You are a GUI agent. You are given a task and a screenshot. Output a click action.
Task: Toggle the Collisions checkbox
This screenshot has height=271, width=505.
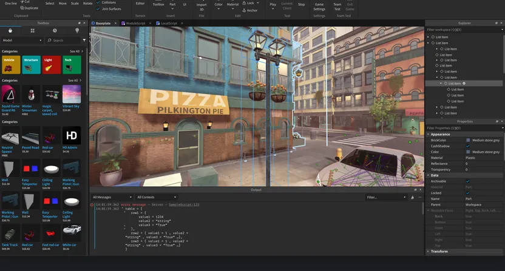(98, 2)
